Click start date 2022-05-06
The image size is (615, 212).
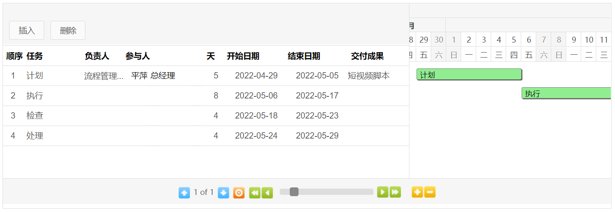[256, 96]
